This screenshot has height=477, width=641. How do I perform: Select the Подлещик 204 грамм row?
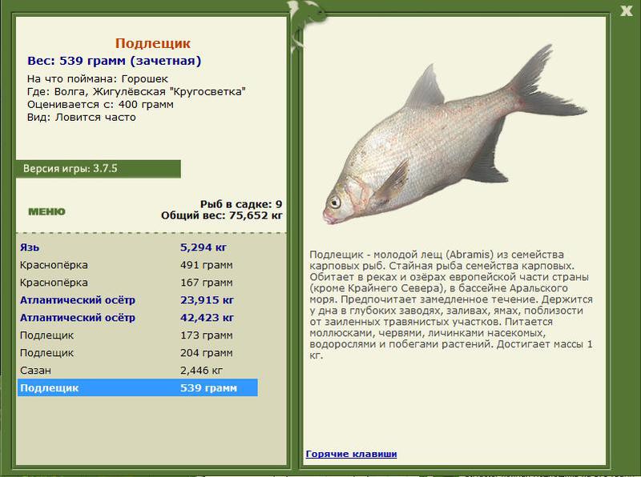(x=137, y=353)
